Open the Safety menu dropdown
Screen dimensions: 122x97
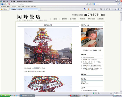(107, 9)
